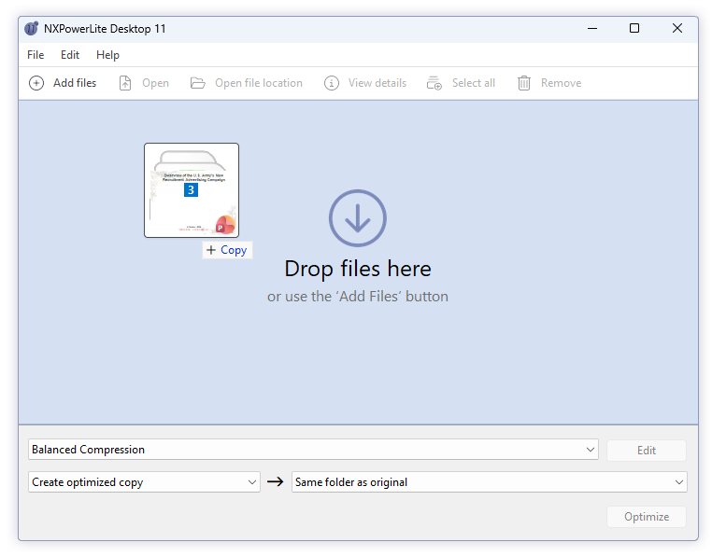
Task: Click the View details label
Action: pyautogui.click(x=377, y=83)
